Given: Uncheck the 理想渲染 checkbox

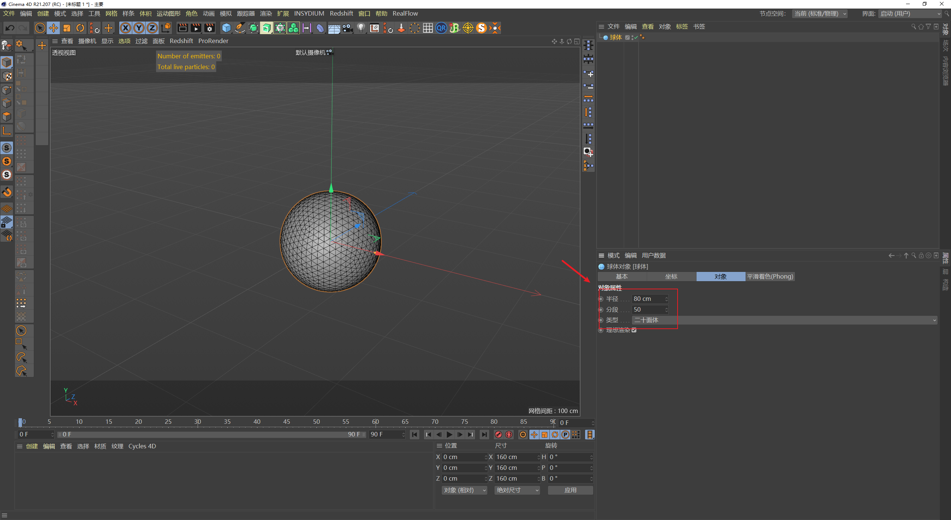Looking at the screenshot, I should click(x=634, y=330).
